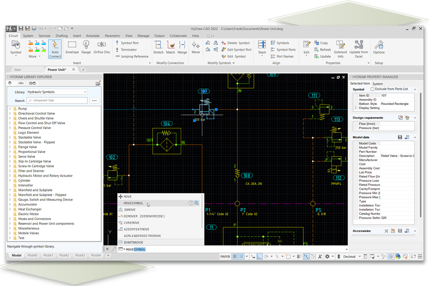Screen dimensions: 429x286
Task: Open the Library dropdown Hydraulic Symbols
Action: (57, 92)
